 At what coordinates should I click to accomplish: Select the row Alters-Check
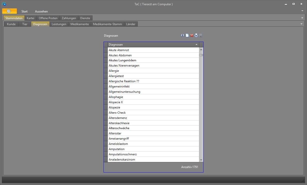(x=153, y=113)
